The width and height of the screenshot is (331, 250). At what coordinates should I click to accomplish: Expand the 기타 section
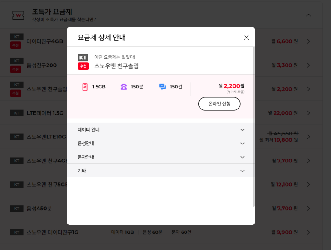(x=161, y=171)
